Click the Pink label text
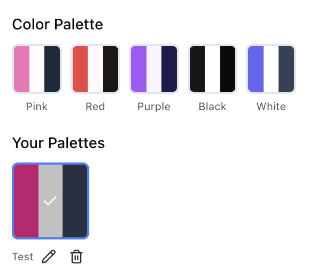309x279 pixels. pyautogui.click(x=37, y=106)
